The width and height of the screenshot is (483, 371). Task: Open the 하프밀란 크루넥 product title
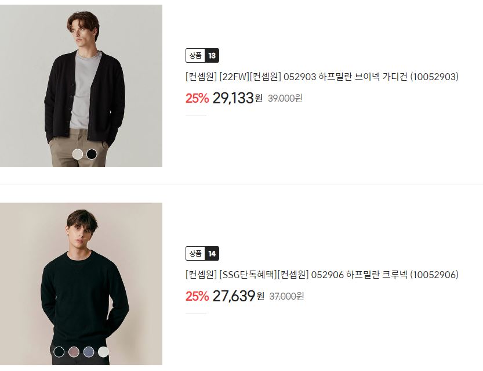(322, 275)
